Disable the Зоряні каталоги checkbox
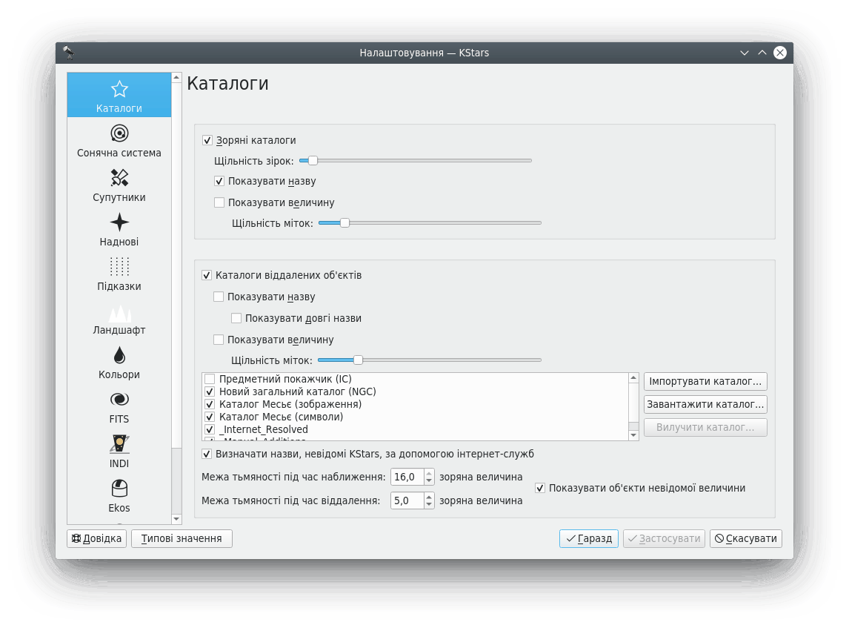849x628 pixels. [207, 140]
